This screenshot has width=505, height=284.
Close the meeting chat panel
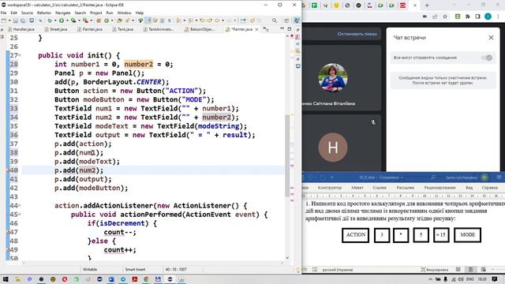pos(491,38)
